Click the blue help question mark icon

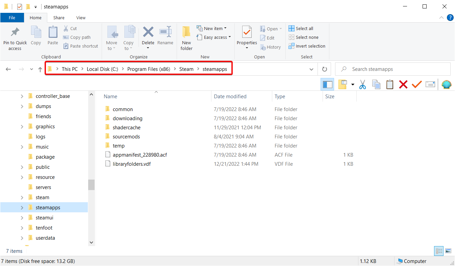click(x=450, y=18)
